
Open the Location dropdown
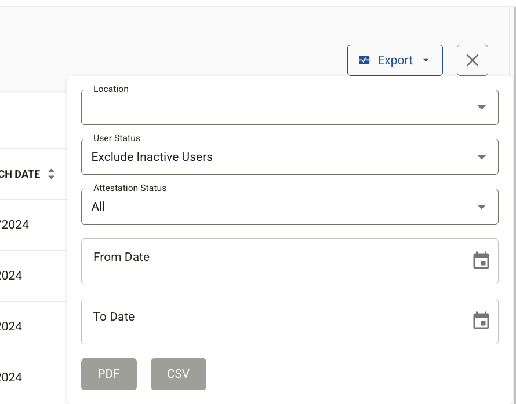pos(289,108)
